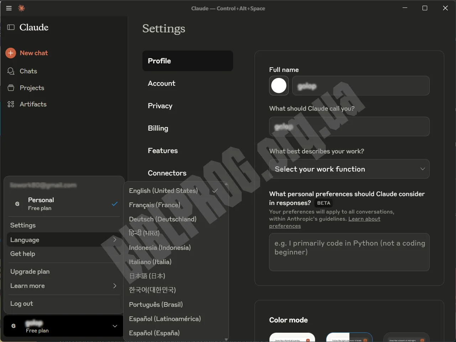This screenshot has width=456, height=342.
Task: Expand the Select your work function dropdown
Action: pos(349,169)
